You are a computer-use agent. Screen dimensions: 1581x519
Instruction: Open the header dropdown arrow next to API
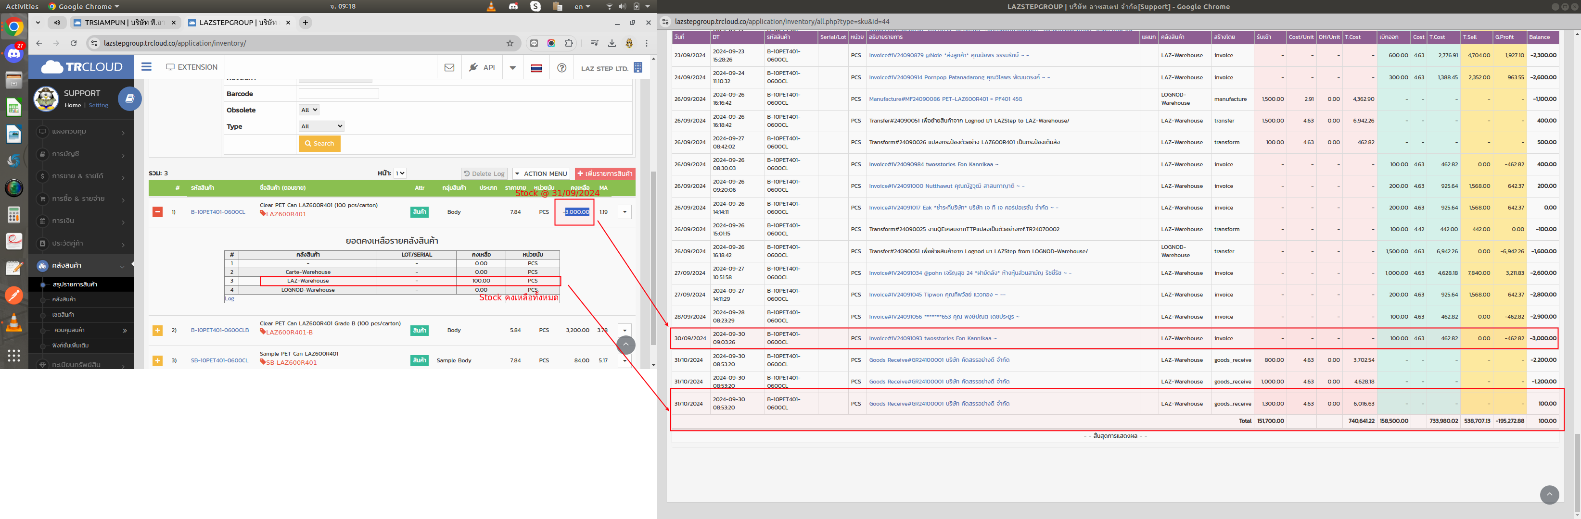point(512,67)
